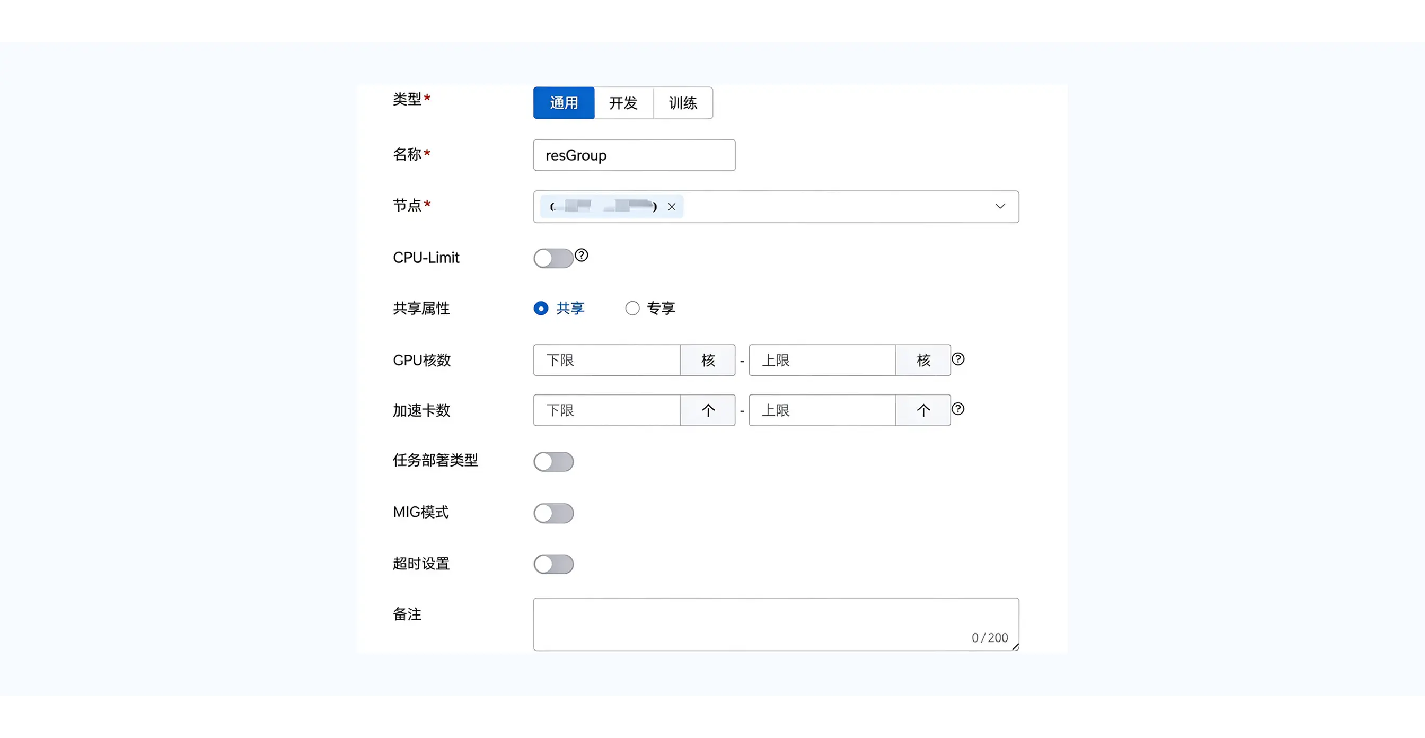The width and height of the screenshot is (1425, 738).
Task: Click the GPU核数 上限 input field
Action: point(822,360)
